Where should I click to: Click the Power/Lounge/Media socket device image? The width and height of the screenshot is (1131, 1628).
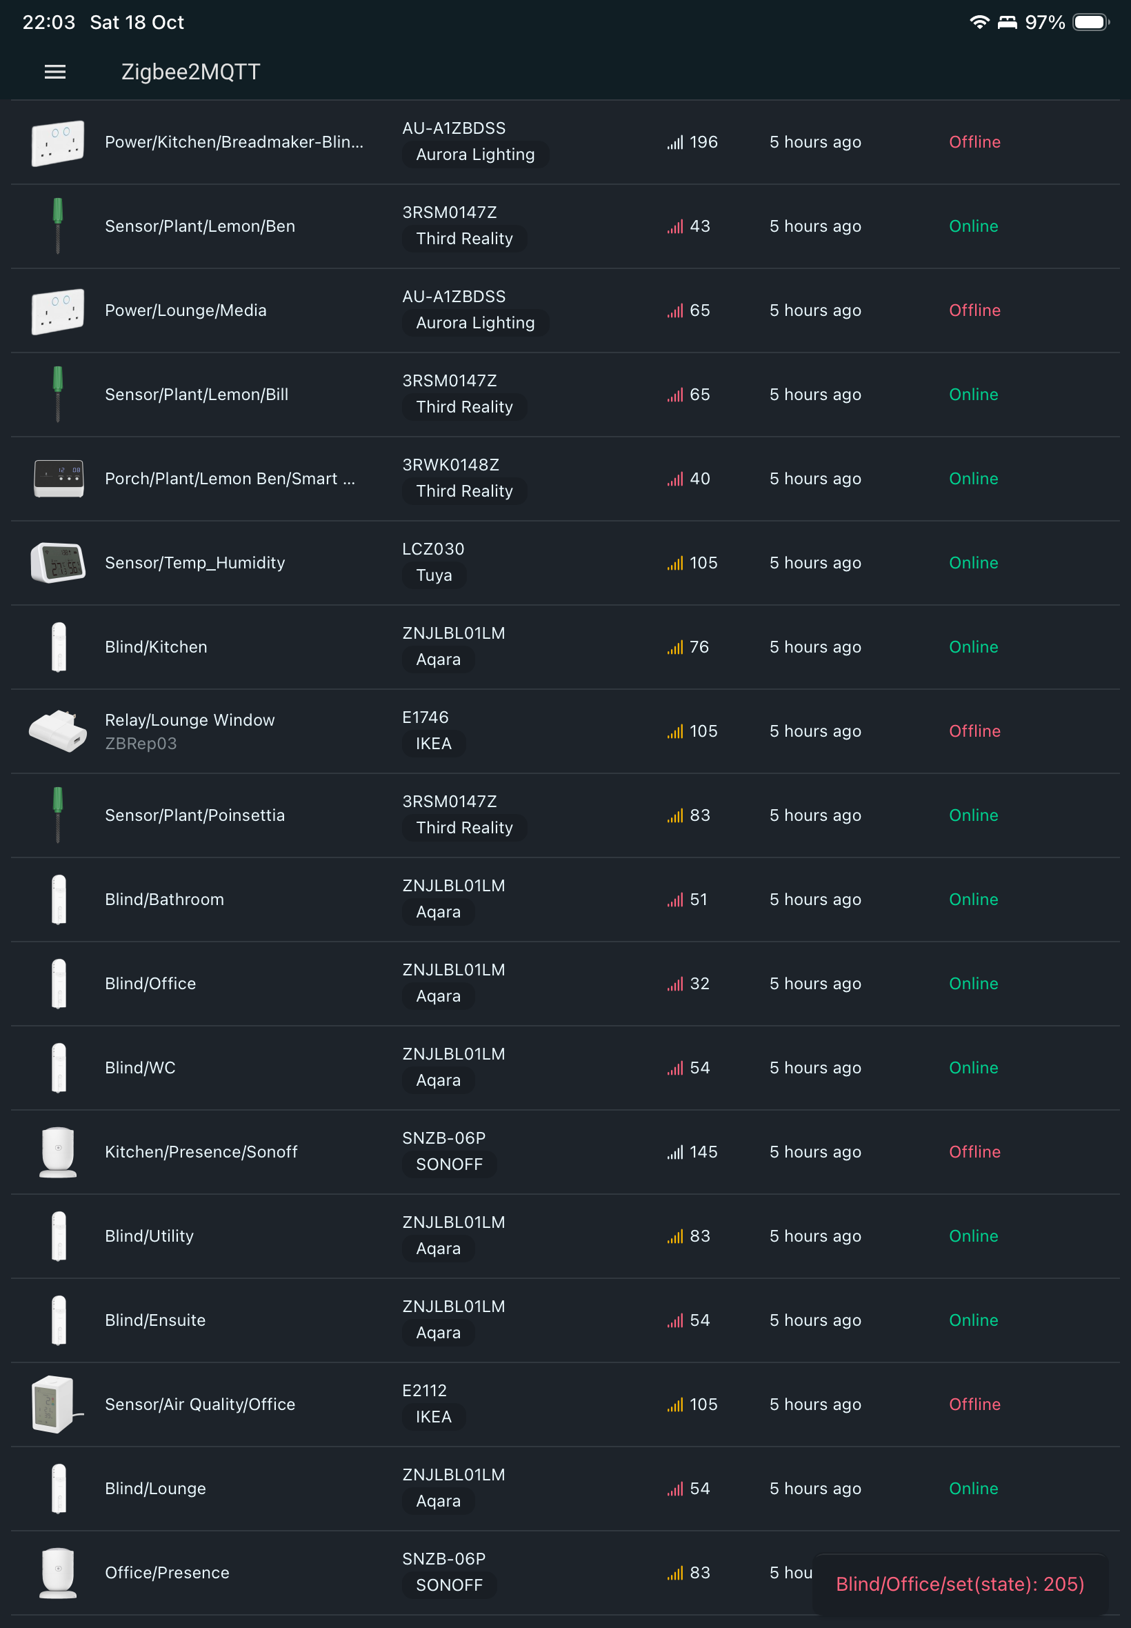pyautogui.click(x=58, y=310)
